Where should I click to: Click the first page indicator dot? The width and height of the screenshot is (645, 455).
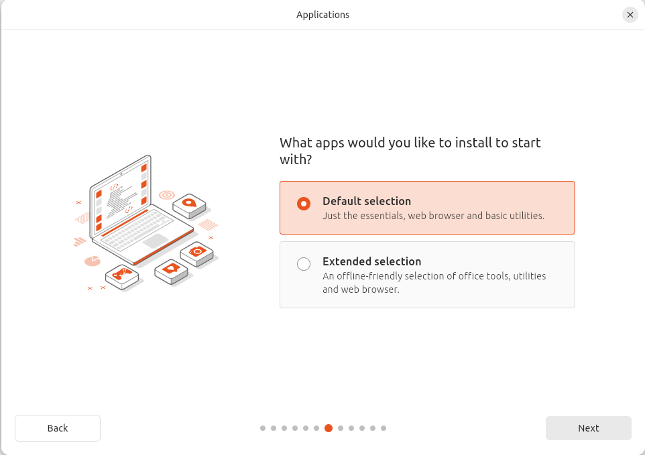point(262,428)
